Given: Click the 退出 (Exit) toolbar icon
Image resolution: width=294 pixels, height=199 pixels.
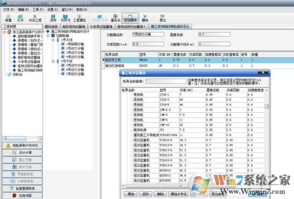Looking at the screenshot, I should coord(162,18).
